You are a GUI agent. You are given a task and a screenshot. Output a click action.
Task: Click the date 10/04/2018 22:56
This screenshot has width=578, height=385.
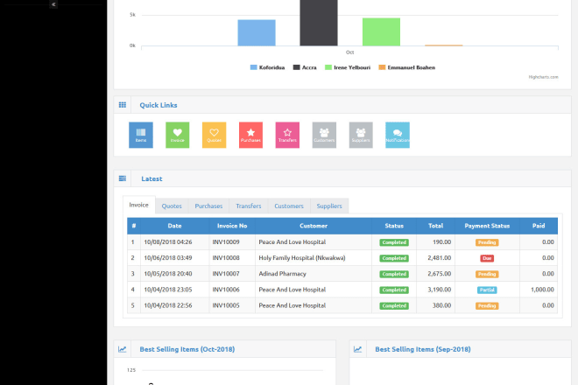point(168,305)
